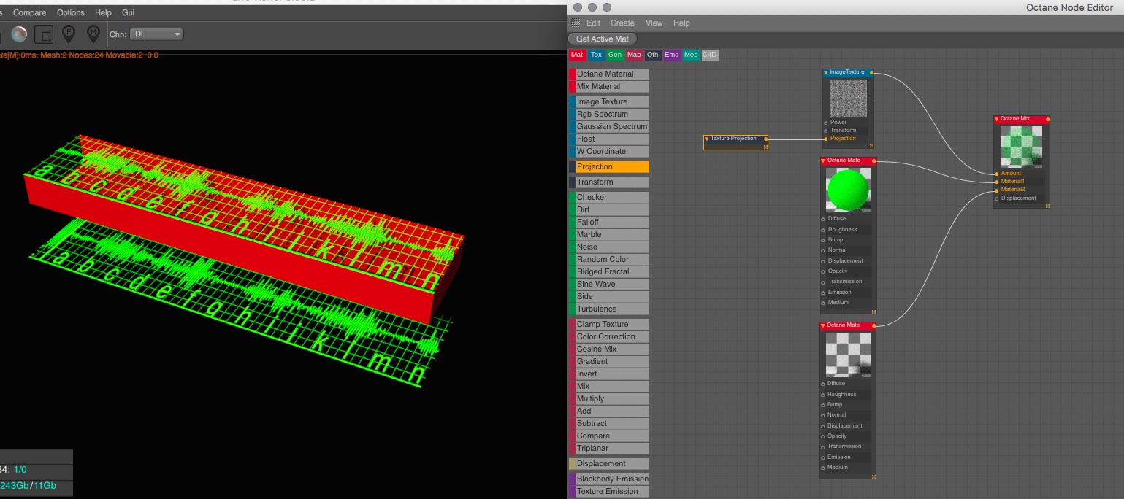Click the Transform input port on ImageTexture node
The height and width of the screenshot is (499, 1124).
826,131
